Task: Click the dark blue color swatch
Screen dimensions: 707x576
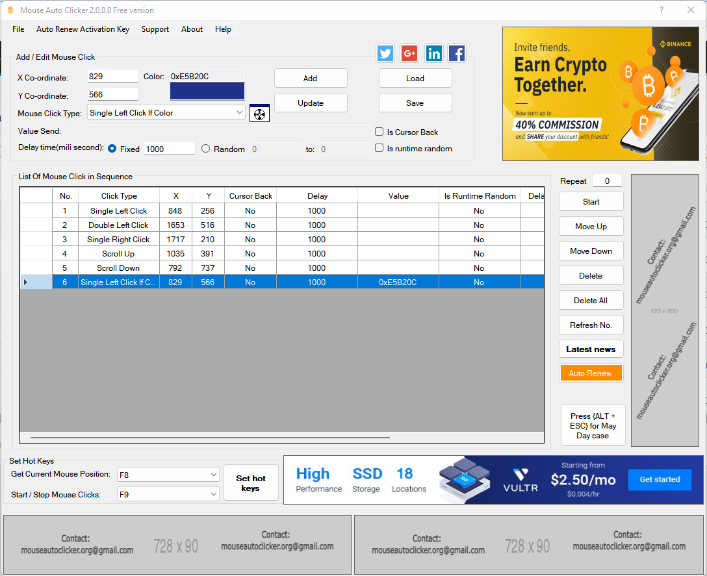Action: [207, 92]
